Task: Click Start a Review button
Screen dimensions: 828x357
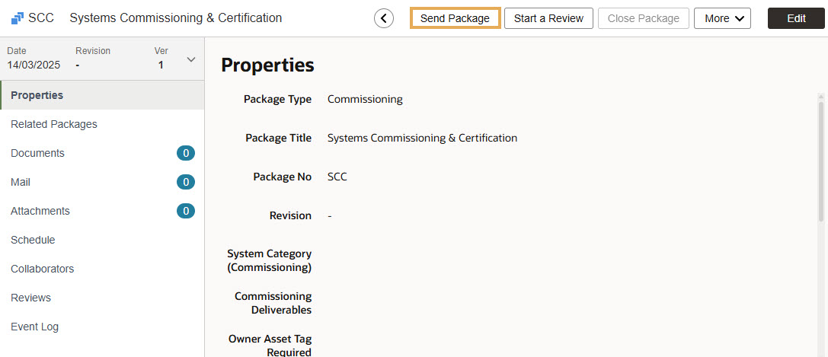Action: pyautogui.click(x=548, y=18)
